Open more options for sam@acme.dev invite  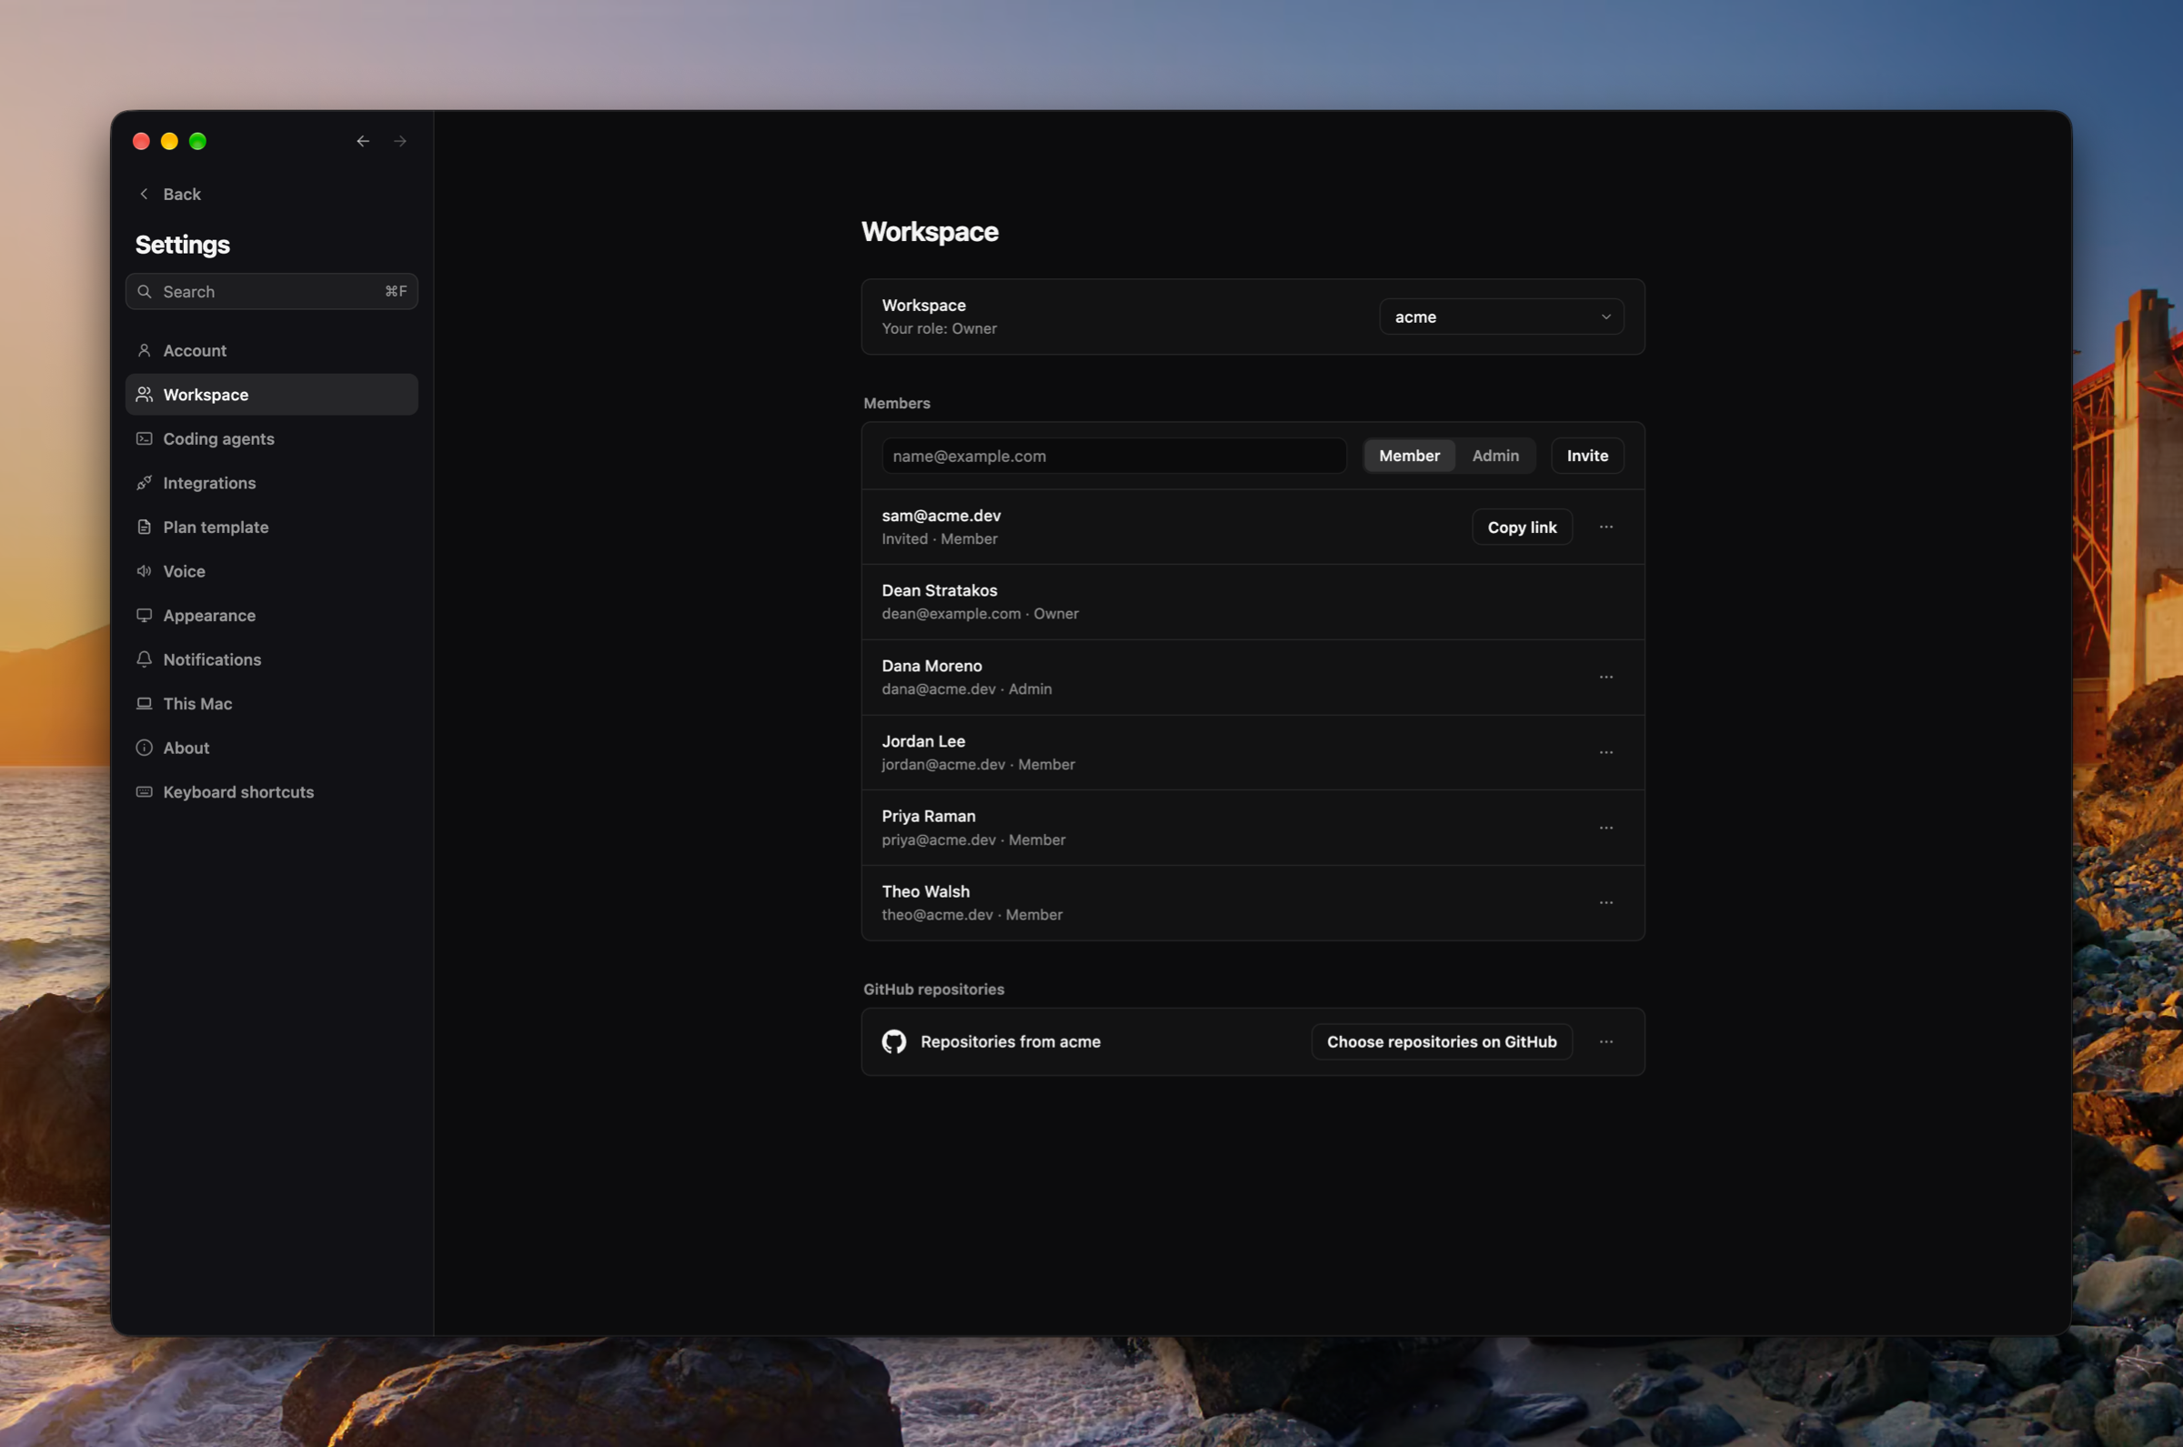tap(1606, 527)
